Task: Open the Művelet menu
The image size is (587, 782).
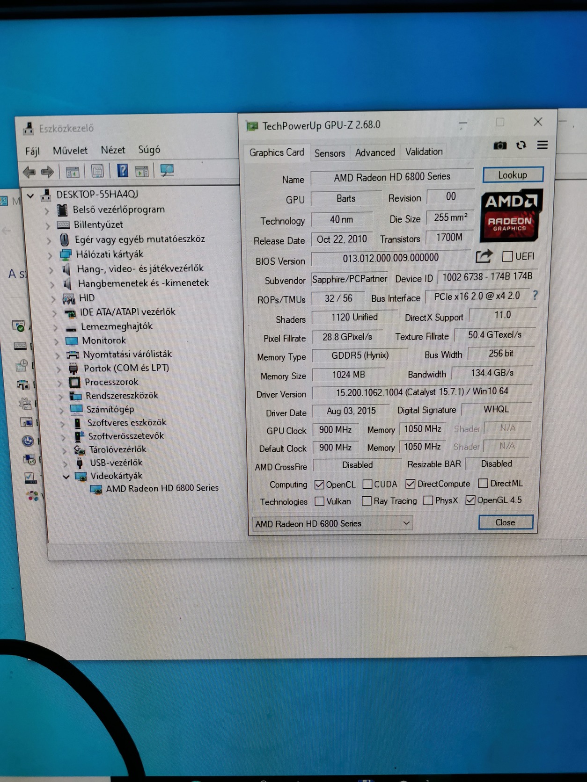Action: point(70,151)
